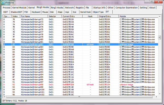The height and width of the screenshot is (105, 164).
Task: Select the KiUnexpectedInterrupt72 row
Action: [x=81, y=19]
